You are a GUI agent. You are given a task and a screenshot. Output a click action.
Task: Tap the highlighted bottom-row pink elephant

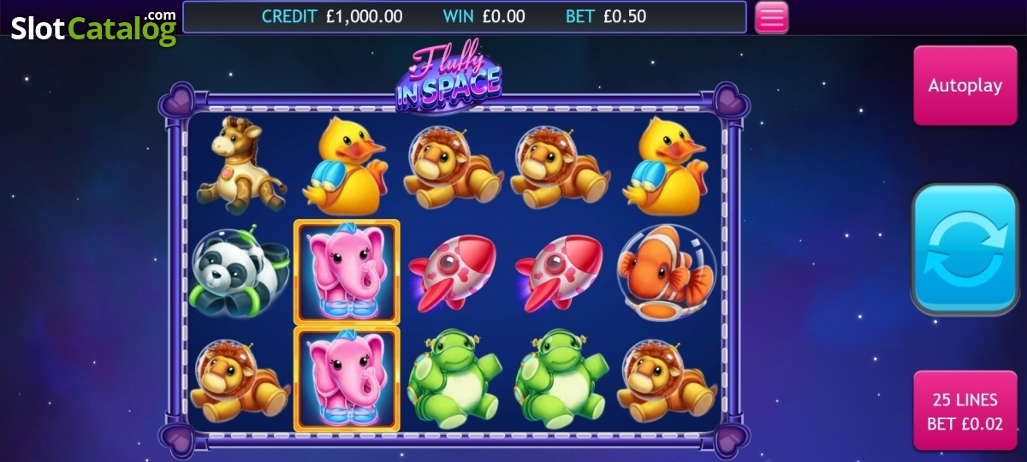[347, 378]
